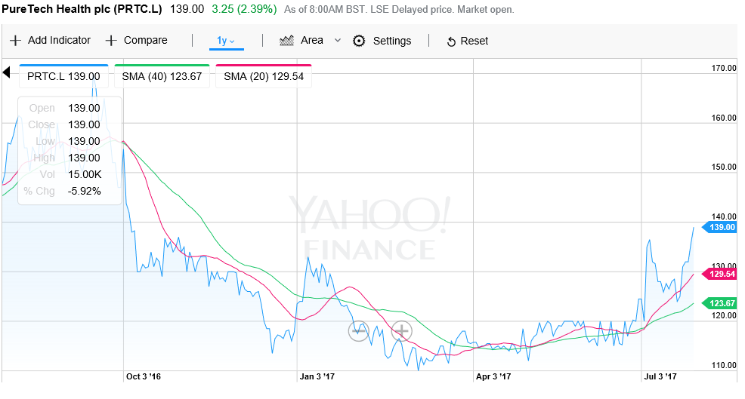Click the Apr 3 '17 axis label
Viewport: 745px width, 399px height.
(x=493, y=376)
